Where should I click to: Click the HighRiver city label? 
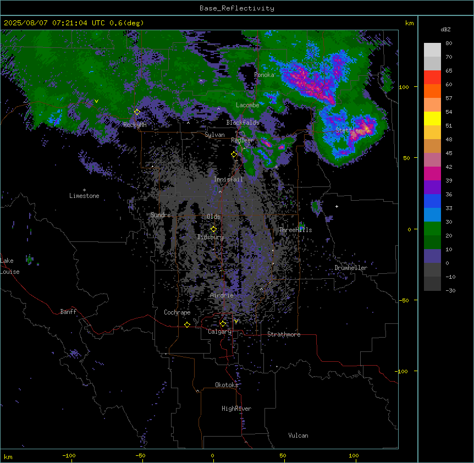point(236,409)
